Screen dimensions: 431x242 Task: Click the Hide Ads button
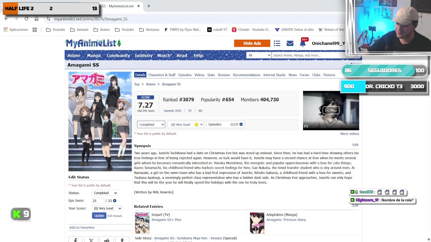coord(252,43)
